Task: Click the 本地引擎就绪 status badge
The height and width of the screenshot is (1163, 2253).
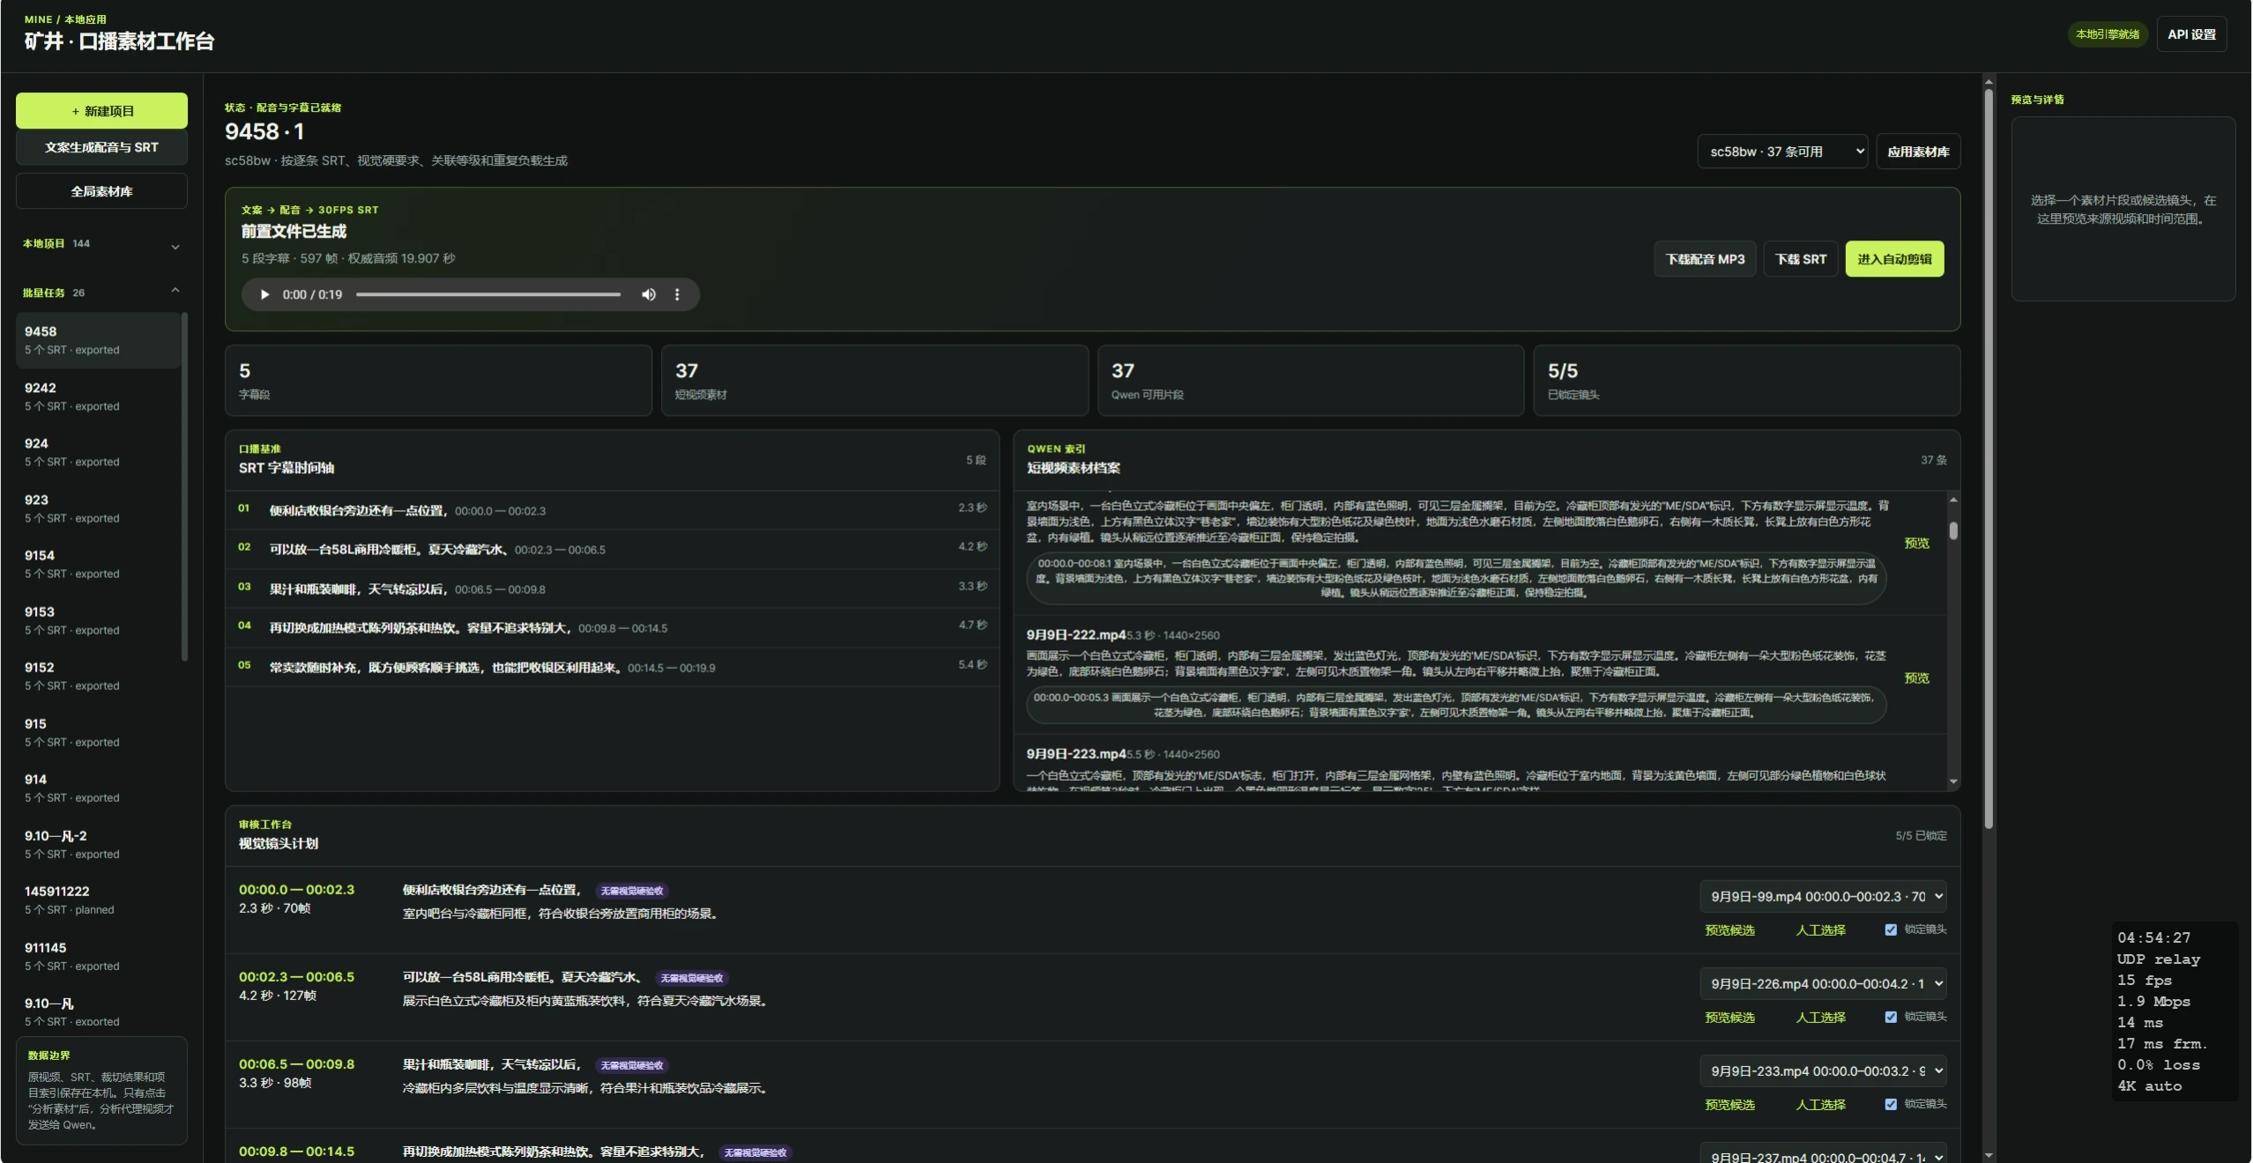Action: (2107, 34)
